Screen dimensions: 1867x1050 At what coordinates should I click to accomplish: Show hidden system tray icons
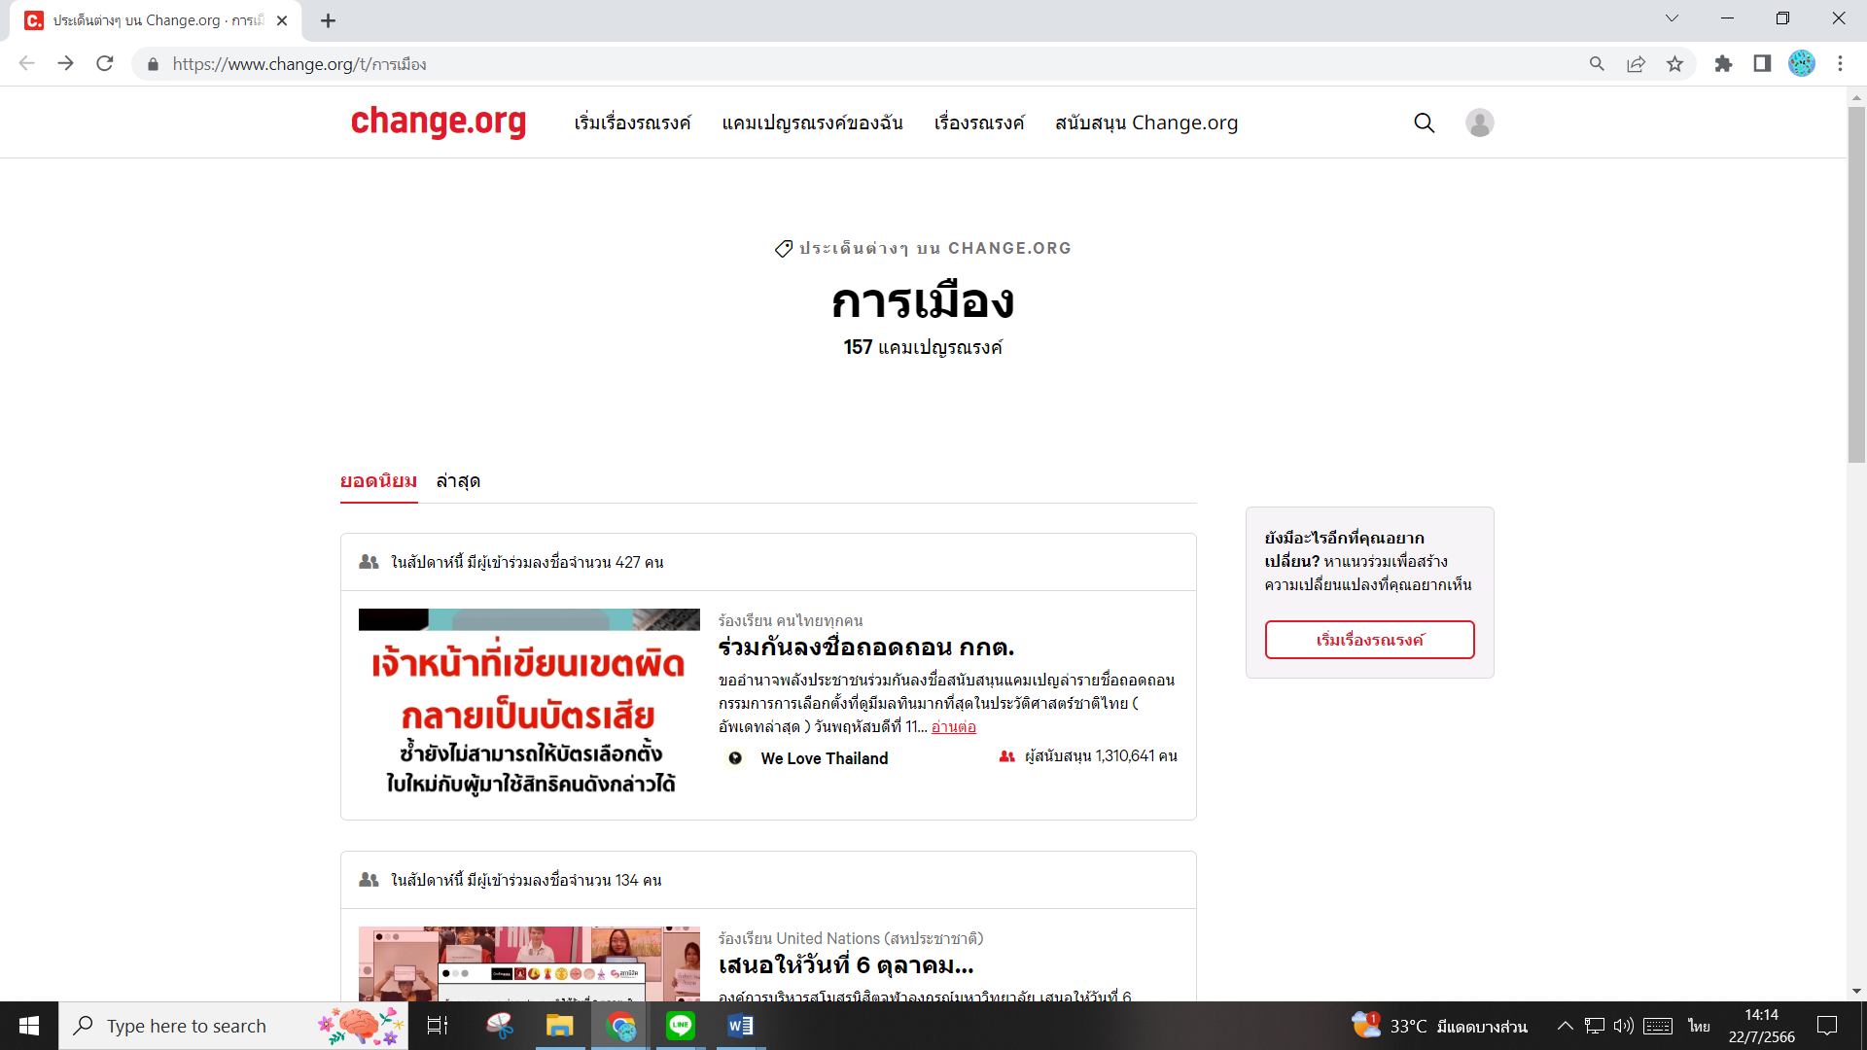pos(1565,1026)
